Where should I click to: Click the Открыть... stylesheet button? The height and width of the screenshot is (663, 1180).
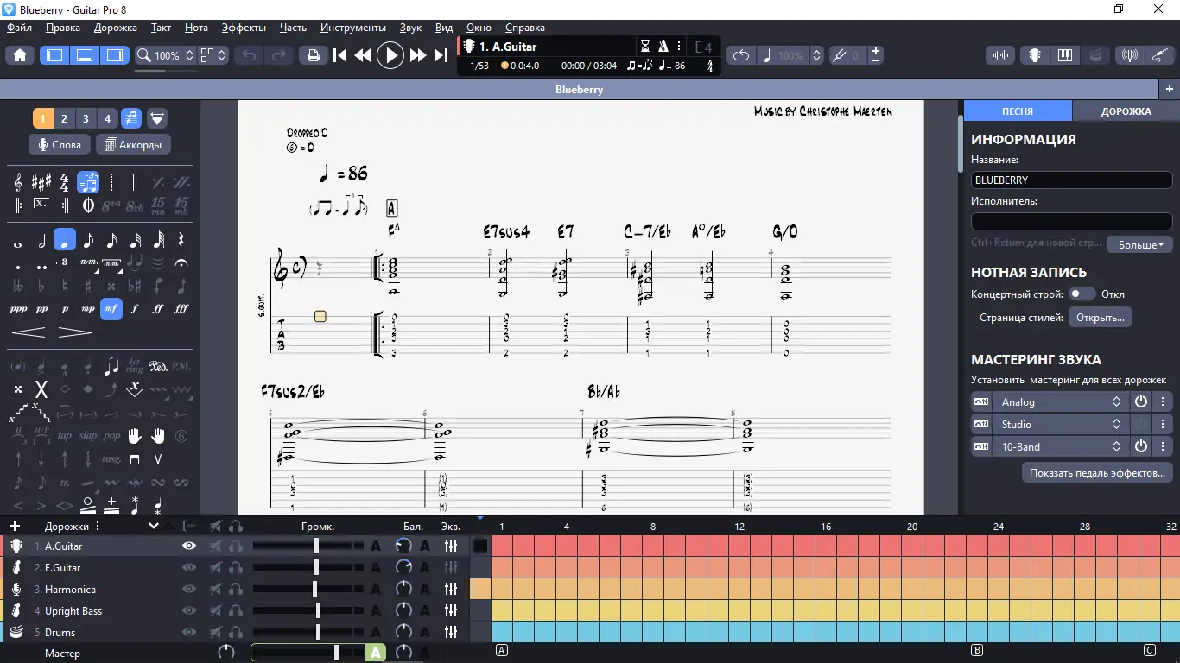tap(1100, 317)
